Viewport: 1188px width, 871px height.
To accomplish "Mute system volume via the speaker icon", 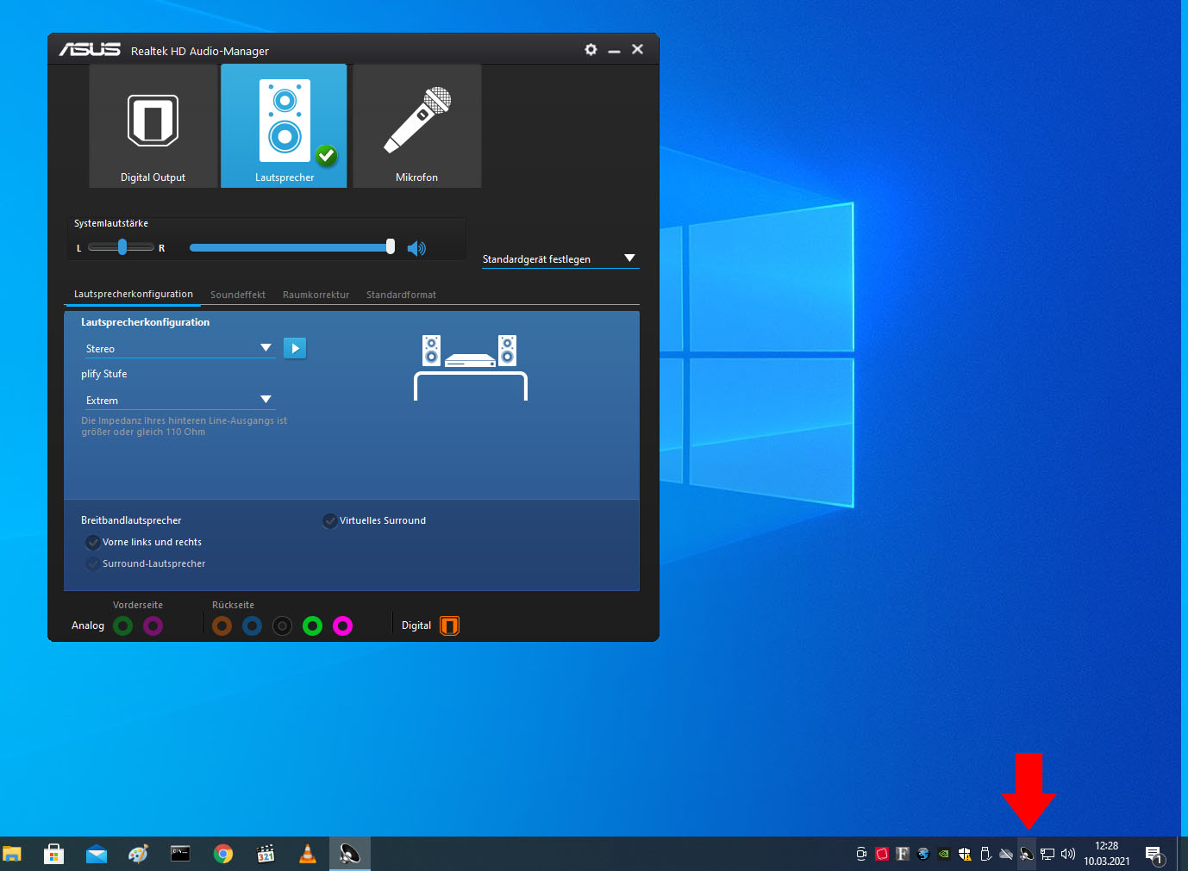I will pyautogui.click(x=416, y=248).
